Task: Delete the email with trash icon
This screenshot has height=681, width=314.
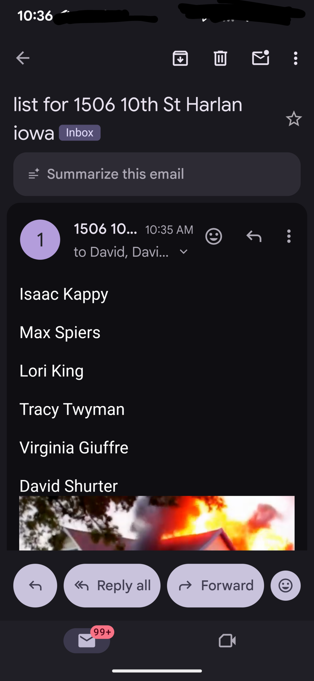Action: tap(220, 58)
